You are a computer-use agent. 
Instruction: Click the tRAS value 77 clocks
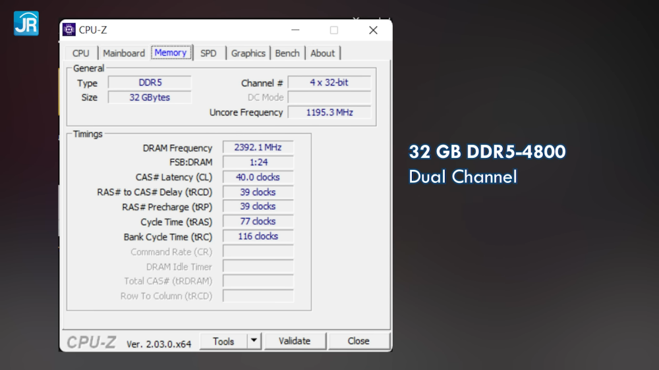(x=258, y=221)
